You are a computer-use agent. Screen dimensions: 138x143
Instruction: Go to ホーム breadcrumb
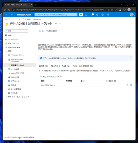(x=8, y=19)
